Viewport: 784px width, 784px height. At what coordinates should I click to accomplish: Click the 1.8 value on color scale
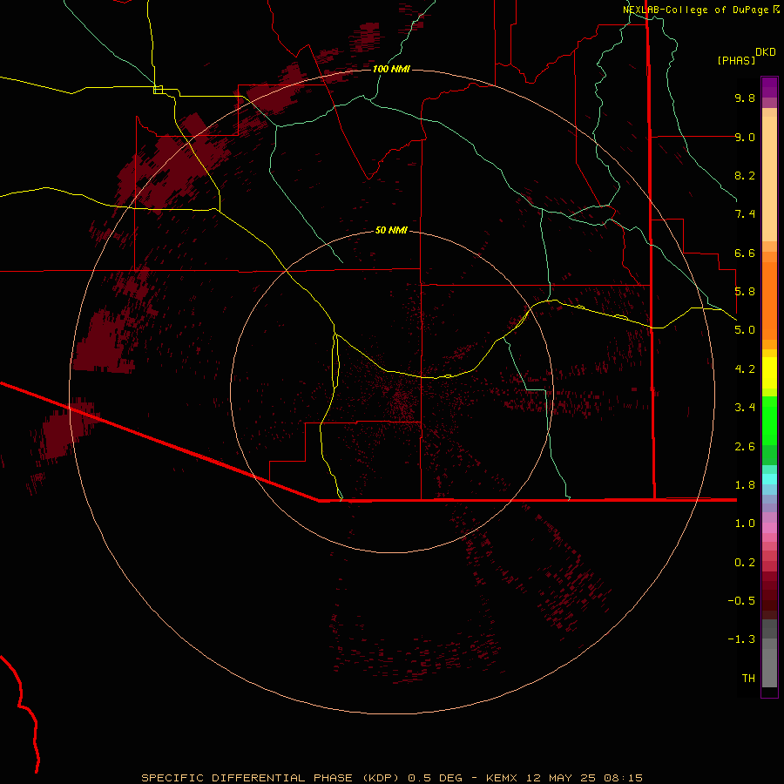(745, 485)
